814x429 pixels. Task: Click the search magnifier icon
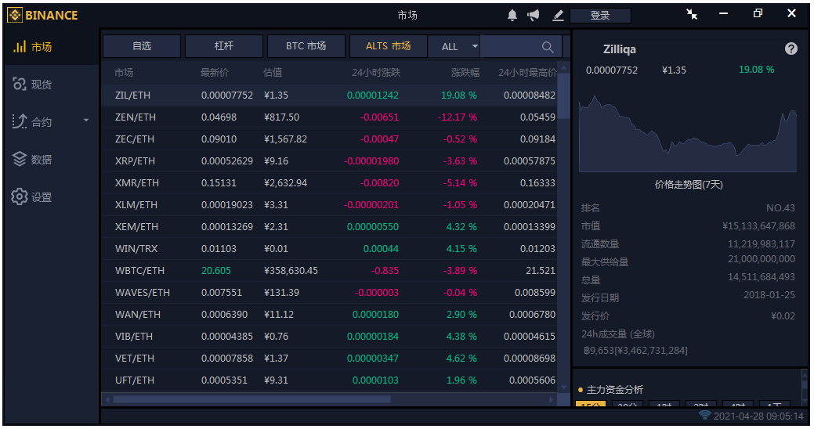click(x=547, y=47)
